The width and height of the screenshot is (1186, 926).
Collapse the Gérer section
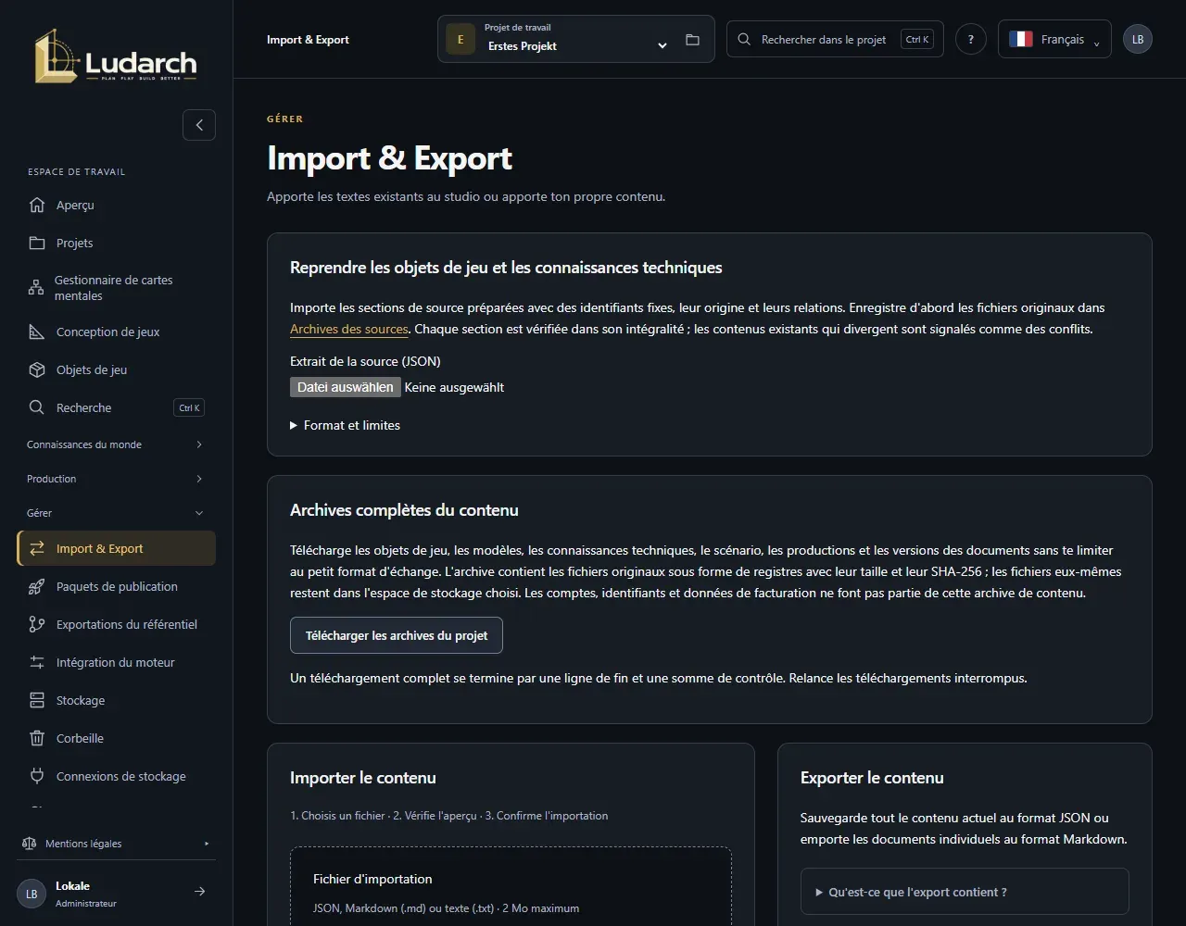point(116,513)
